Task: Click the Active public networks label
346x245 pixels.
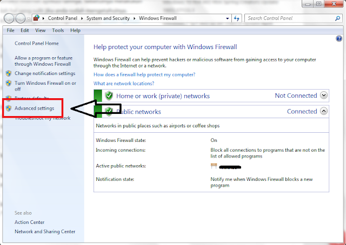Action: point(121,166)
